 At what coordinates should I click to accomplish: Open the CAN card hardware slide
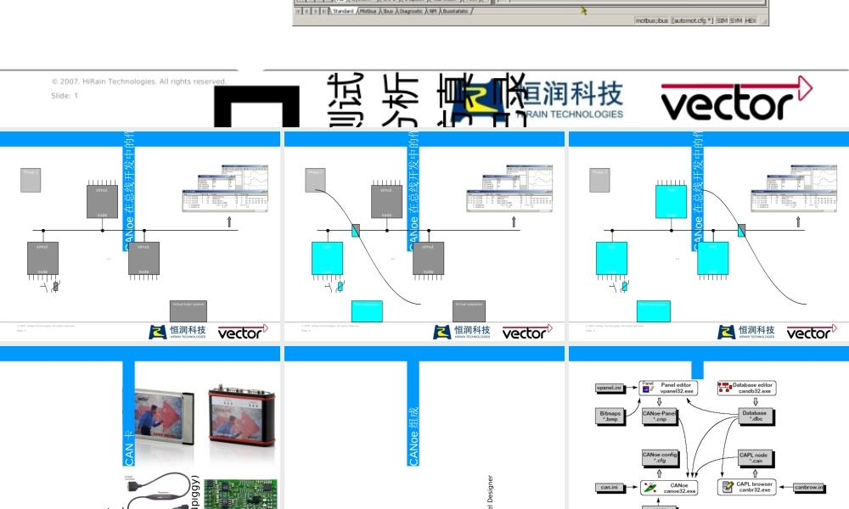140,428
